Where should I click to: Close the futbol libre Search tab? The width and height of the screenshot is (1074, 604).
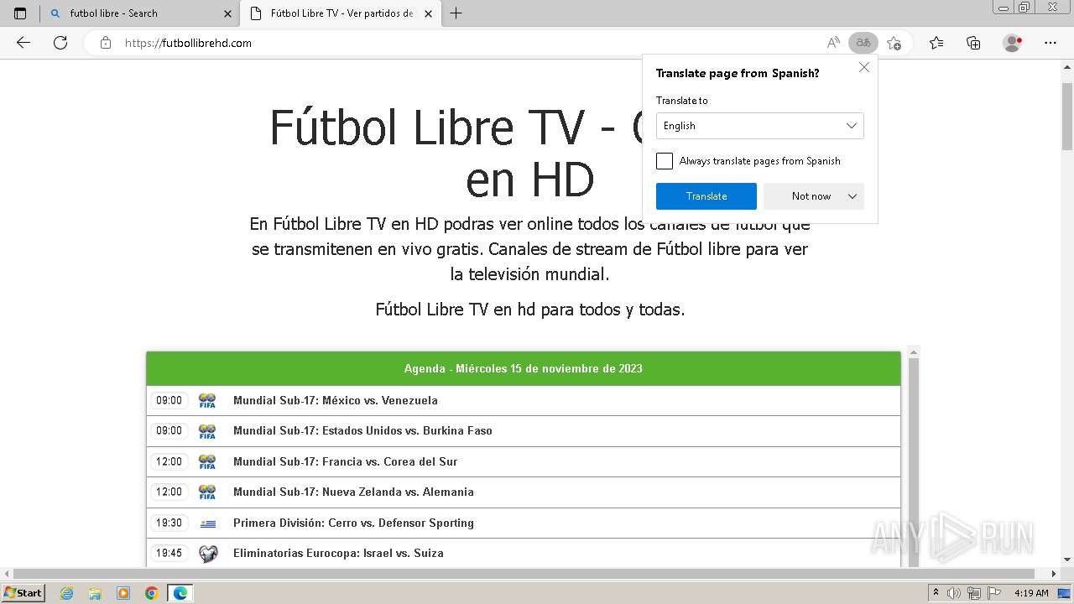point(227,13)
